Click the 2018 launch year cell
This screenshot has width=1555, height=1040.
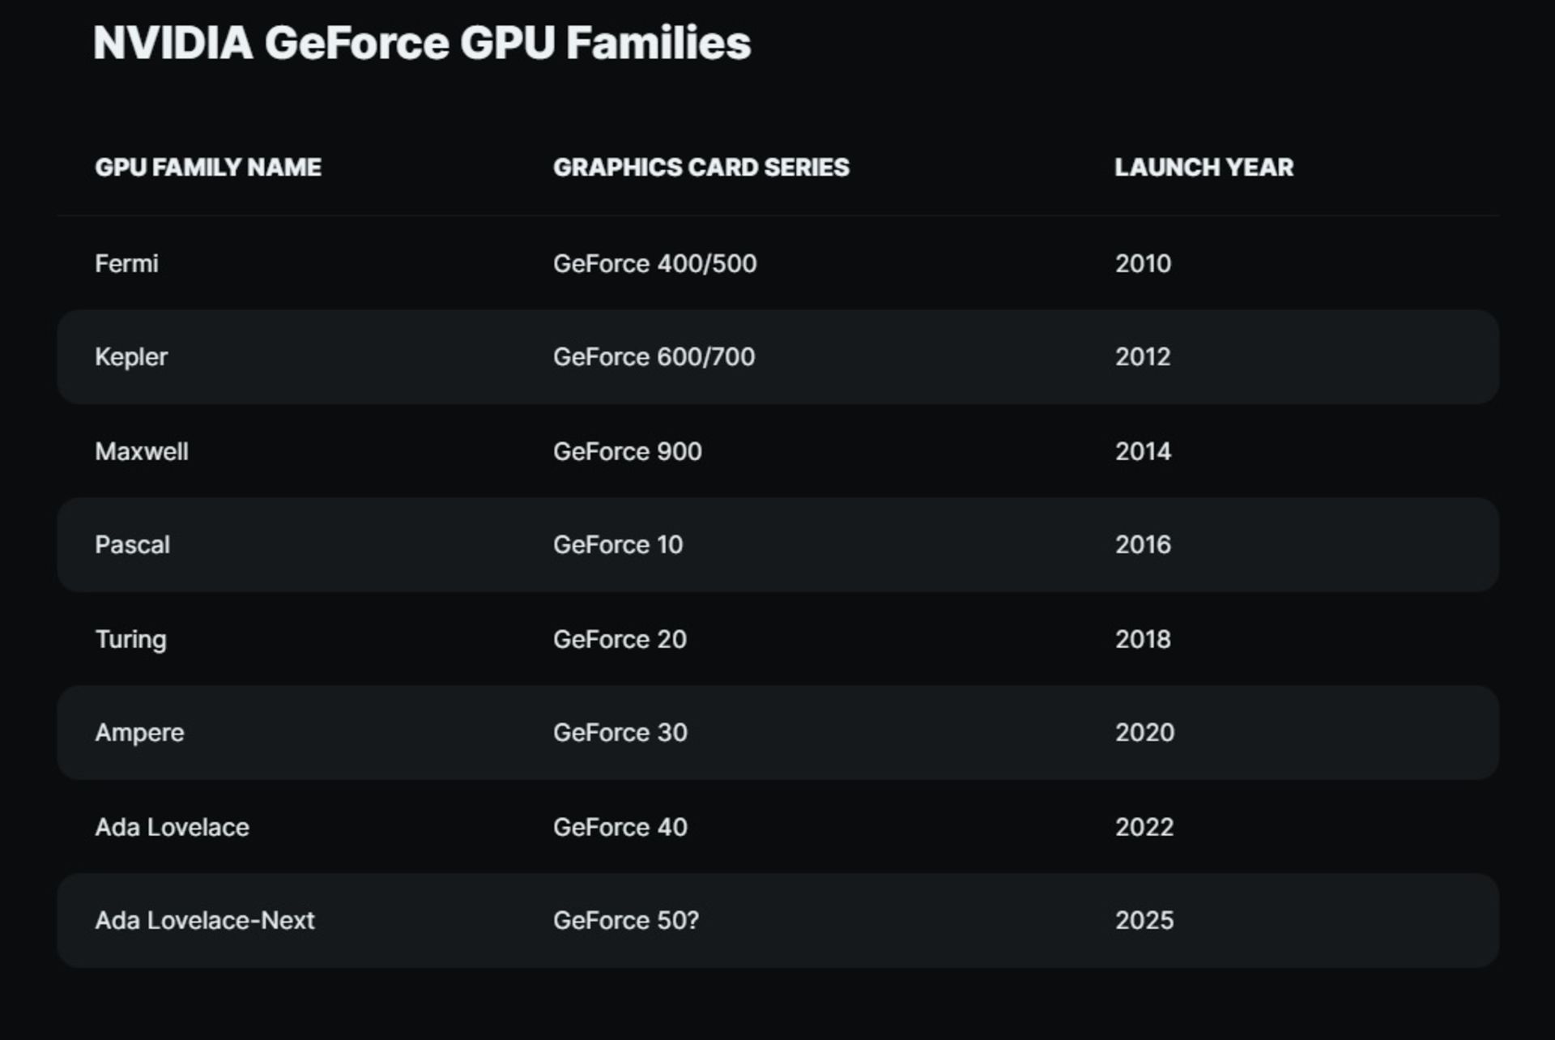point(1143,639)
